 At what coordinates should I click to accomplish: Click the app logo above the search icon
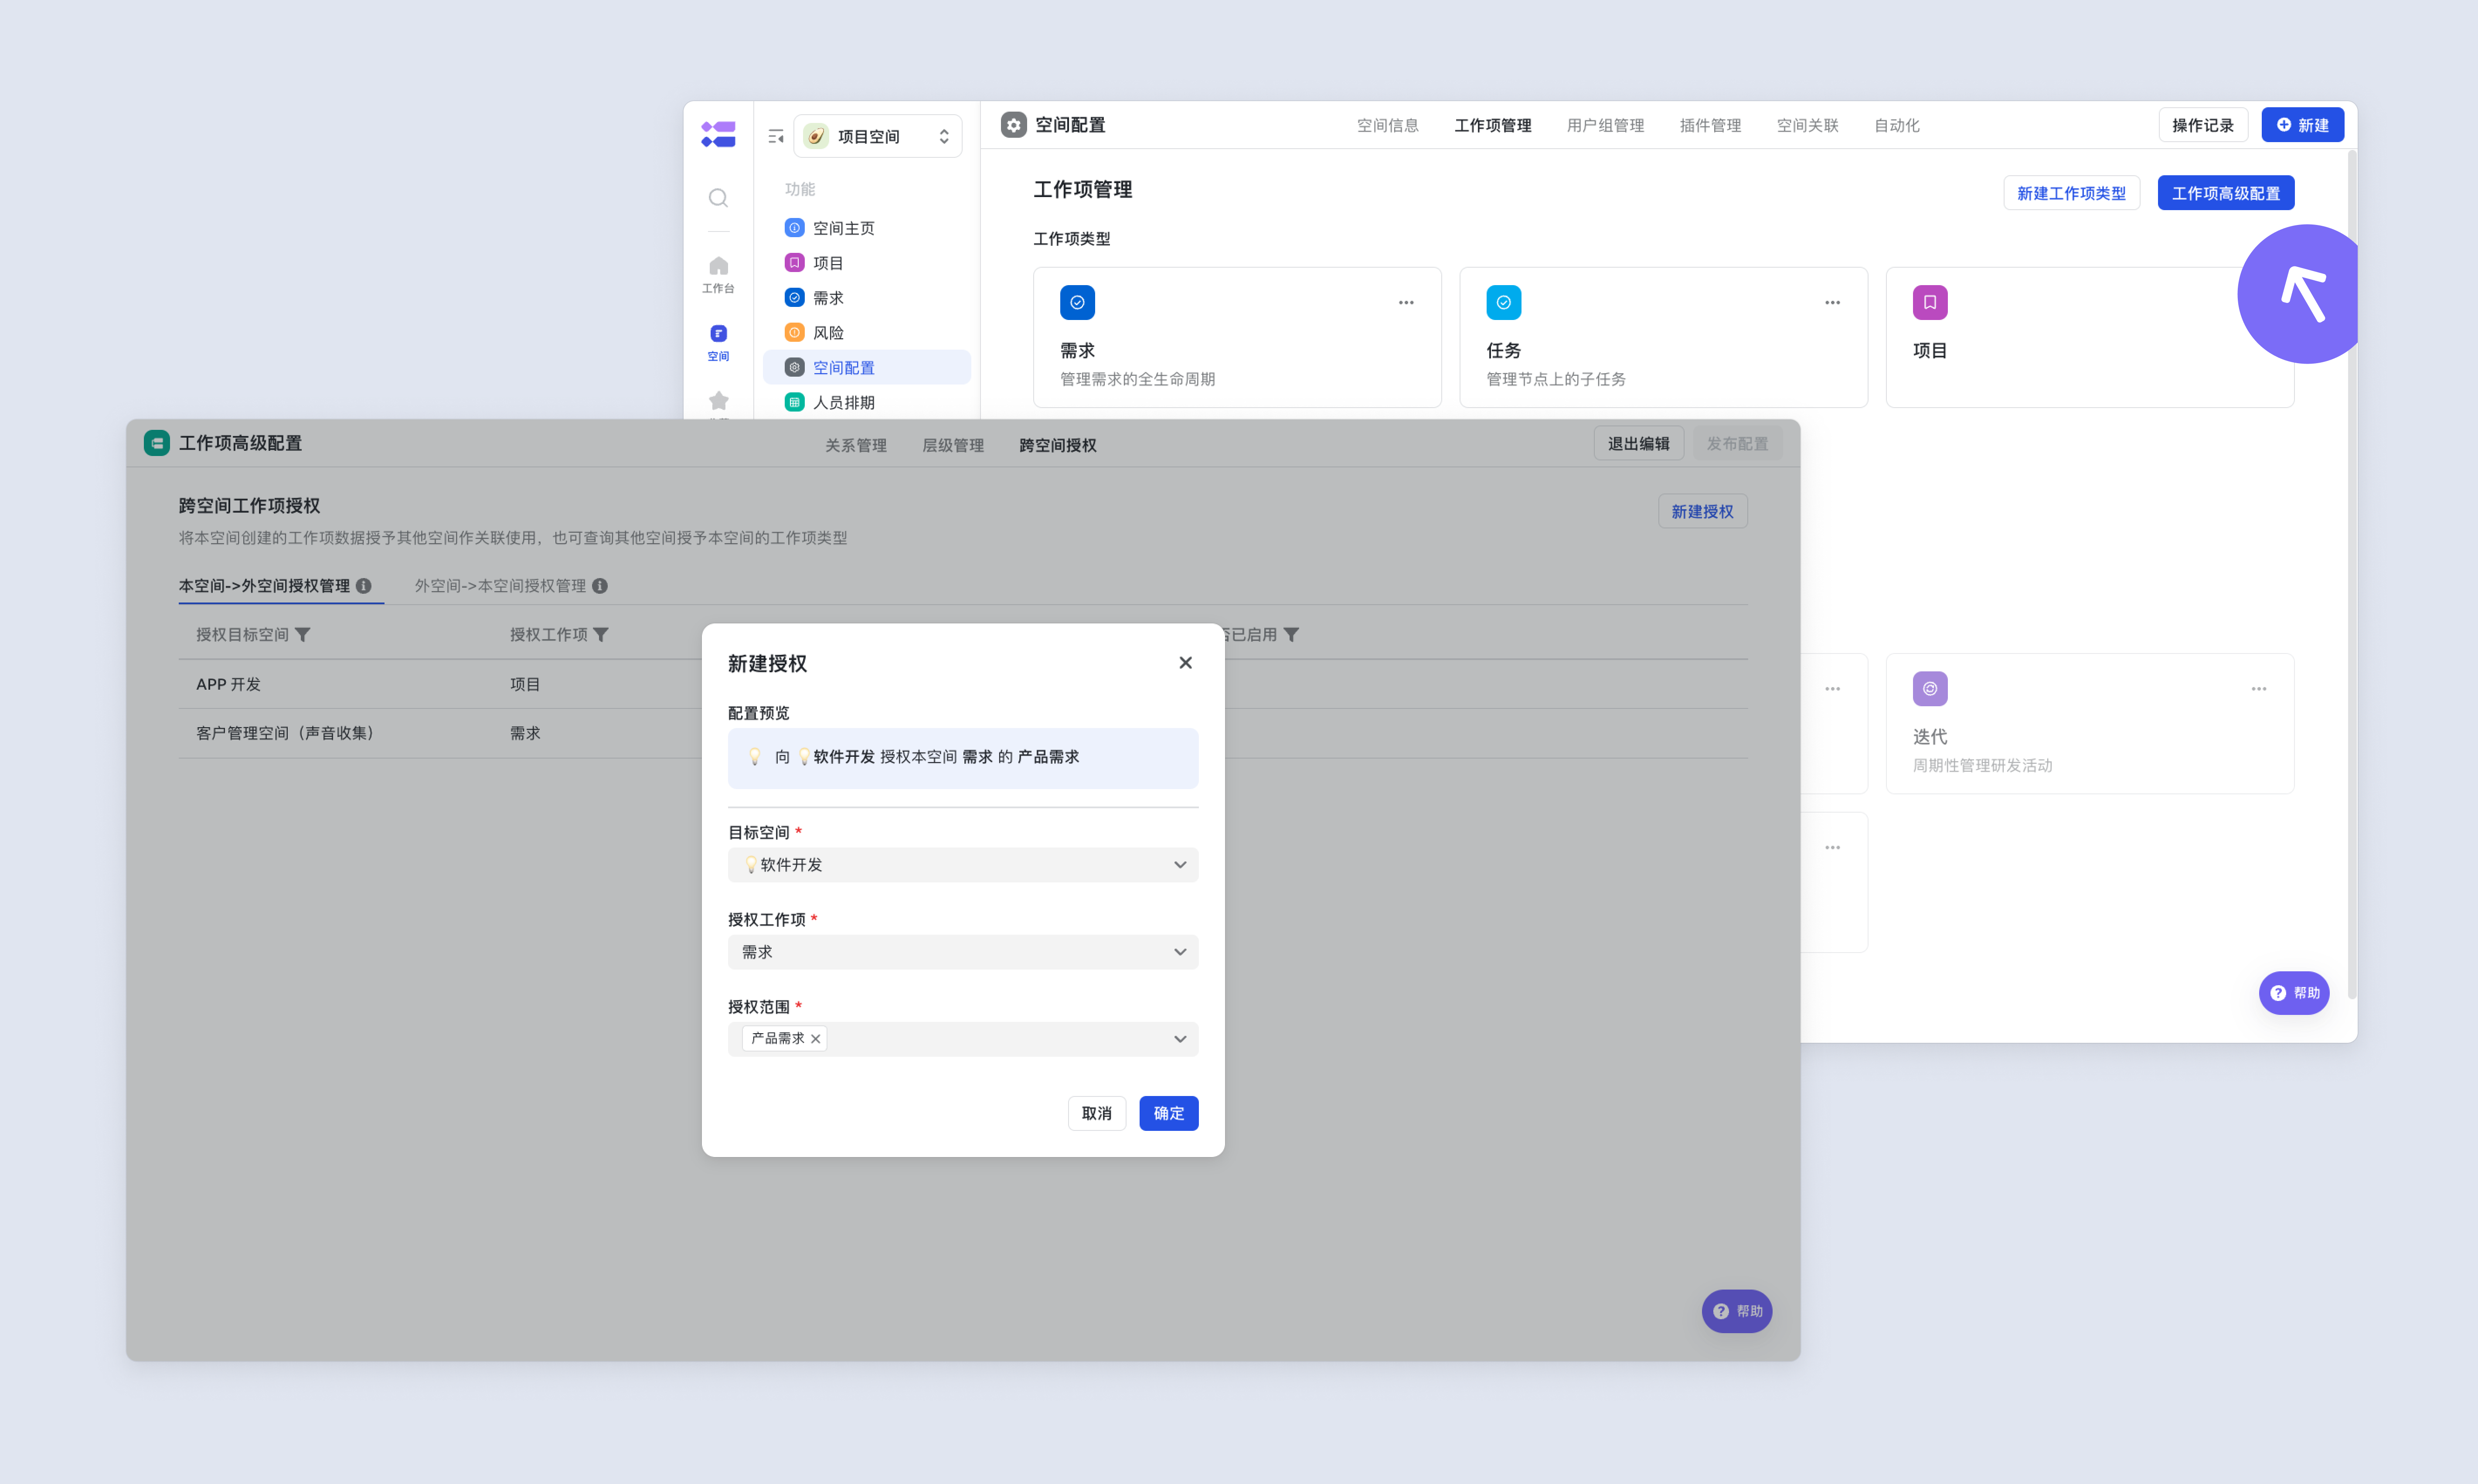coord(718,134)
